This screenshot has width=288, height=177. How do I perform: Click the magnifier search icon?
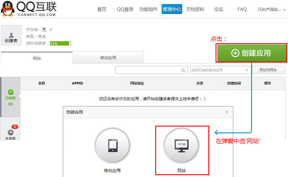[x=183, y=70]
